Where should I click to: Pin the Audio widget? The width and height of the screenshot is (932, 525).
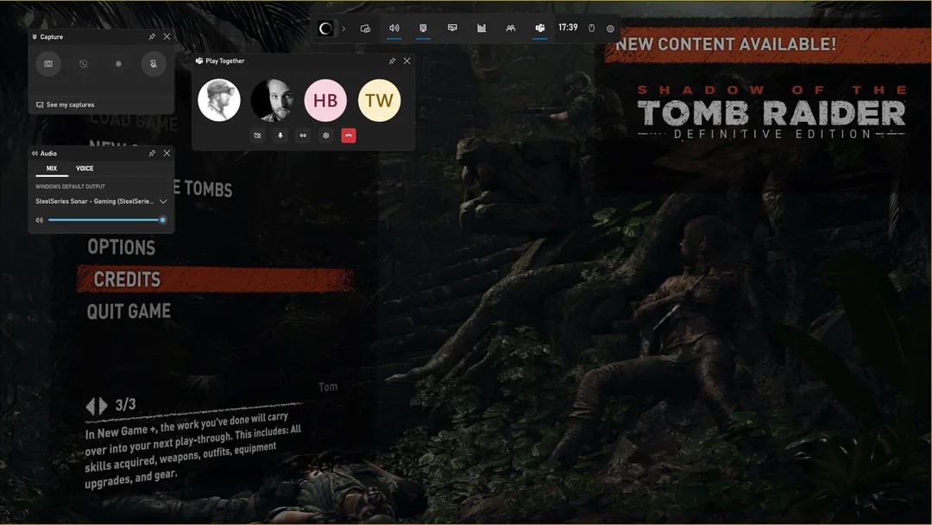pyautogui.click(x=154, y=153)
